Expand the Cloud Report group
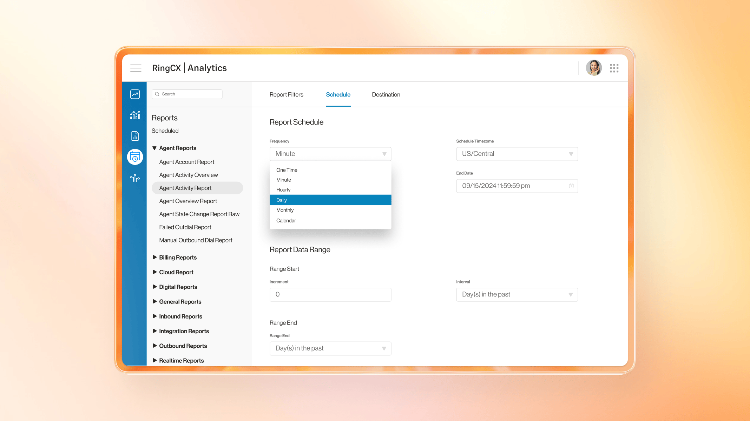Screen dimensions: 750x421 173,272
